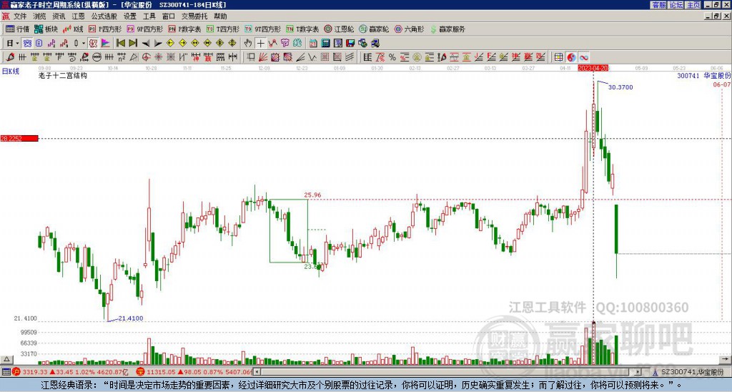Screen dimensions: 732x392
Task: Open the 行情 market quotes view
Action: click(17, 29)
